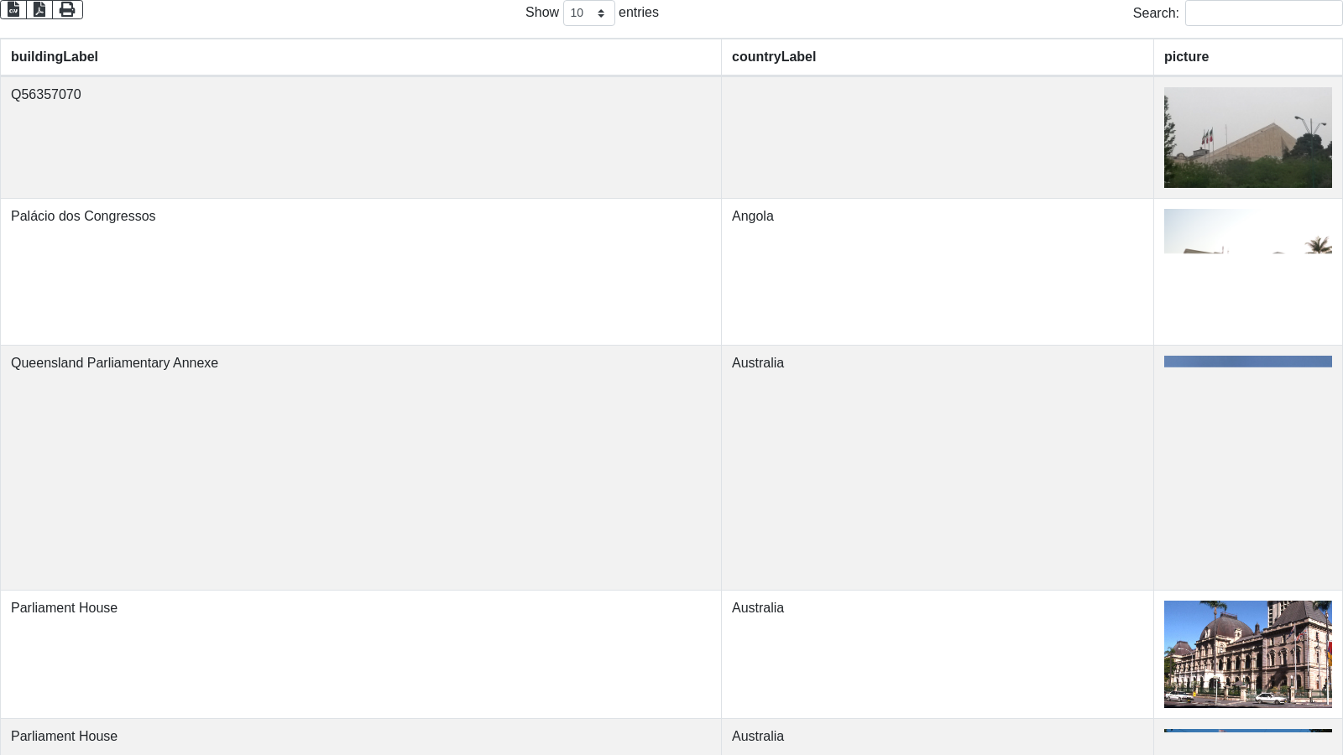Sort by picture column header
This screenshot has height=755, width=1343.
[x=1186, y=57]
